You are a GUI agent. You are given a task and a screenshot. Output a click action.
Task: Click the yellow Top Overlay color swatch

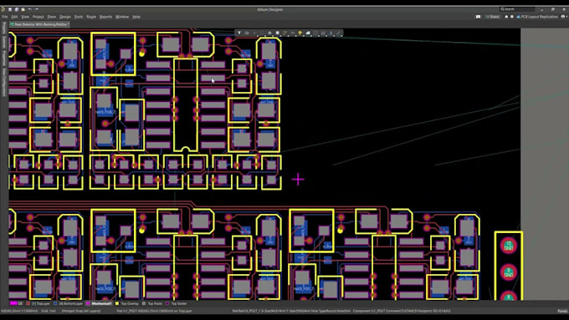tap(117, 303)
